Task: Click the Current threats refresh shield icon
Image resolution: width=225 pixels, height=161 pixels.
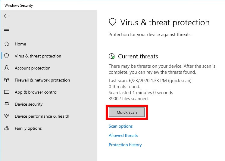Action: (112, 56)
